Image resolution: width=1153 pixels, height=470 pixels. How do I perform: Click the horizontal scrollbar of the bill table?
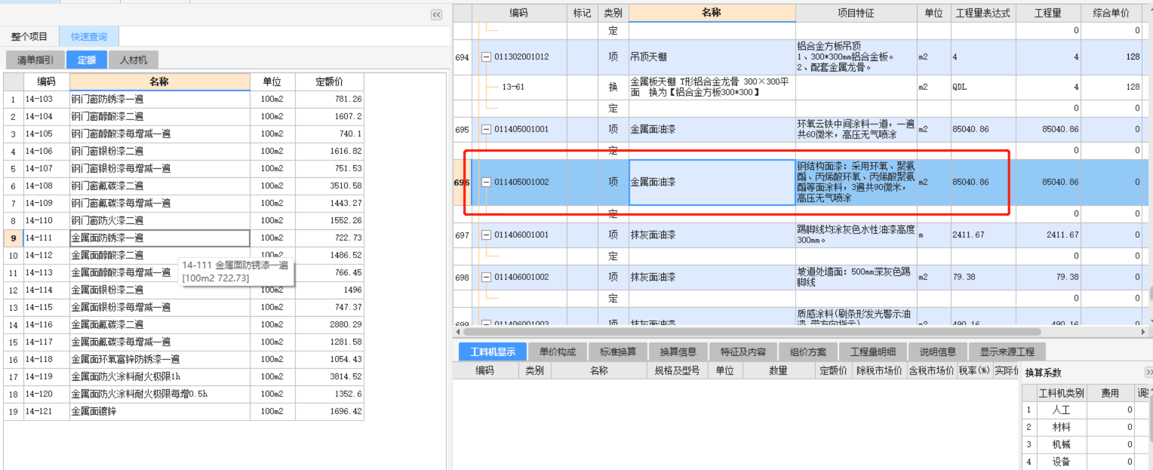pos(752,332)
